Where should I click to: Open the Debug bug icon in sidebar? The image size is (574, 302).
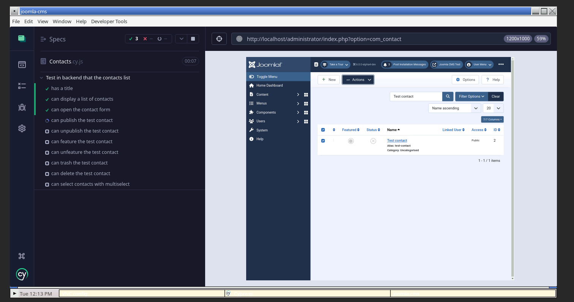click(x=22, y=108)
